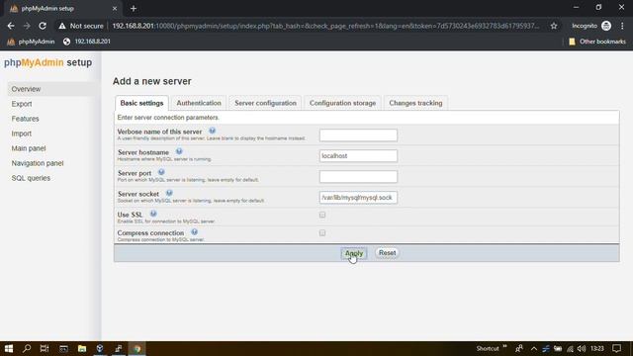Screen dimensions: 633x356
Task: Open SQL queries in the sidebar
Action: tap(31, 178)
